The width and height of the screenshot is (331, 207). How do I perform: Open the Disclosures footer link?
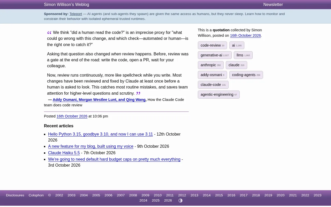click(x=15, y=195)
